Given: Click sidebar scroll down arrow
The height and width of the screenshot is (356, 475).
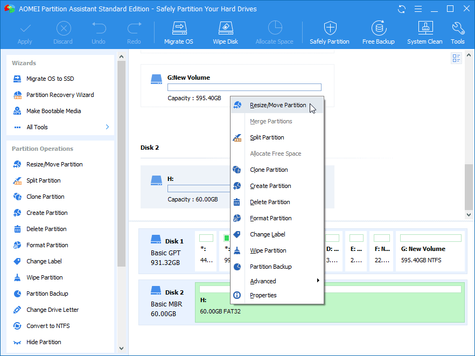Looking at the screenshot, I should [122, 348].
